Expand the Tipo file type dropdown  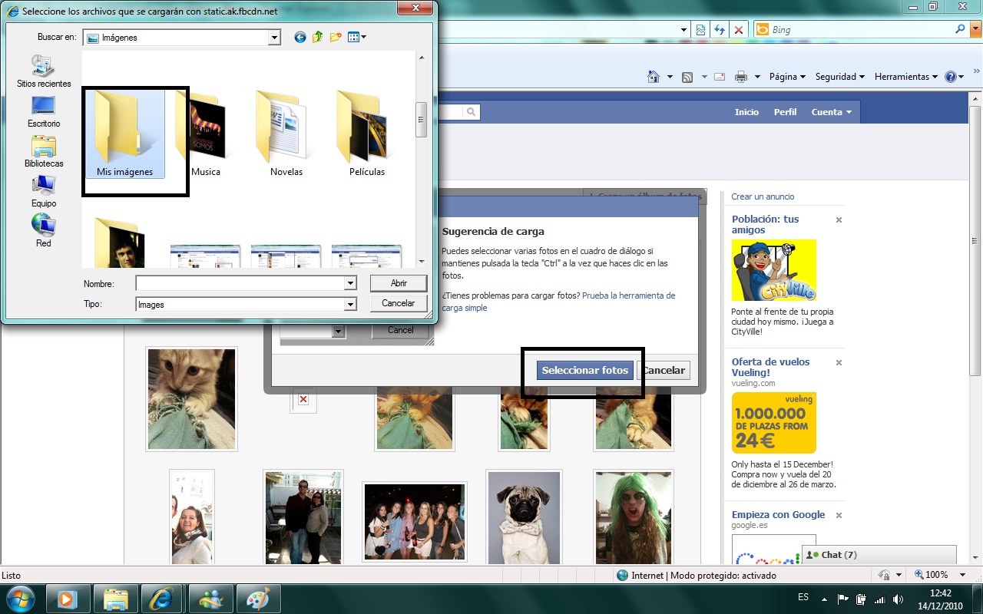click(349, 304)
